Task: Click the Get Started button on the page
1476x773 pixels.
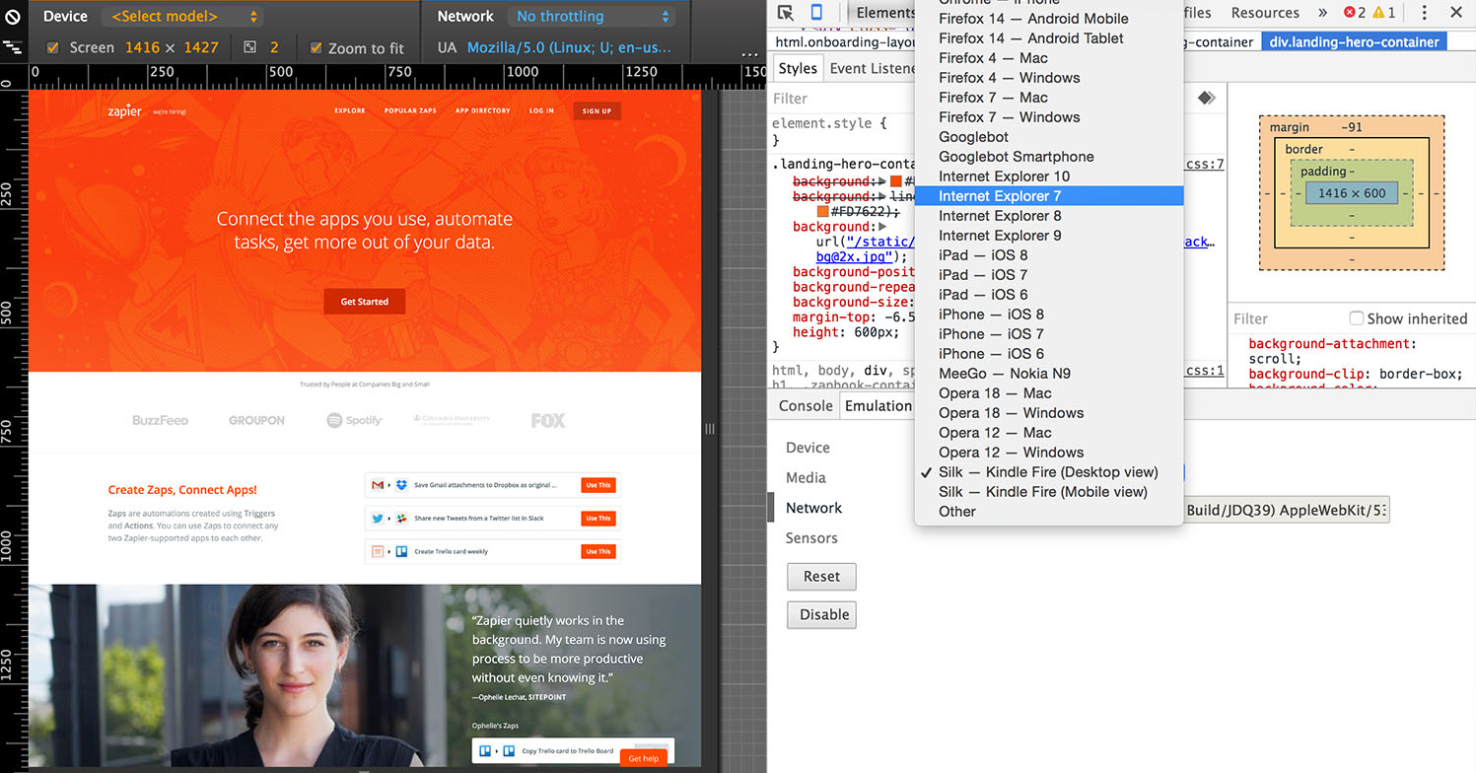Action: [x=364, y=301]
